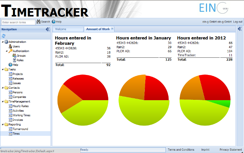
Task: Open the Help item in navigation tree
Action: pyautogui.click(x=15, y=65)
